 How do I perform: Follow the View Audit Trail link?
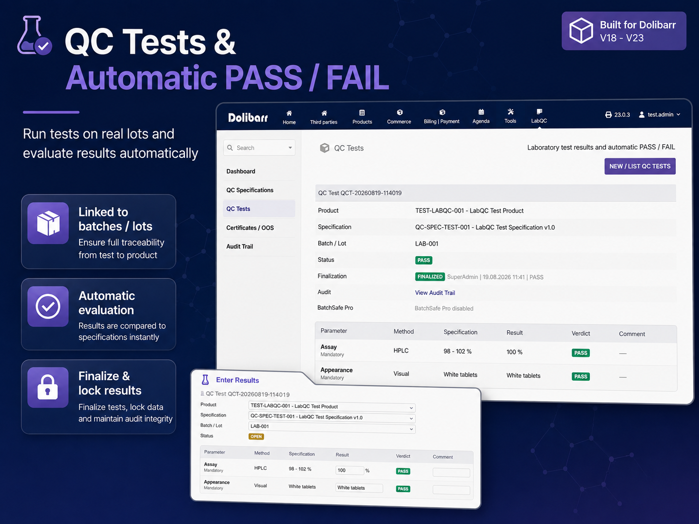[x=435, y=293]
